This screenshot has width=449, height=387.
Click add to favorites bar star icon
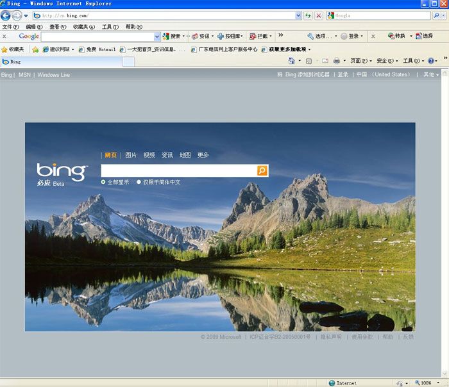(x=35, y=49)
